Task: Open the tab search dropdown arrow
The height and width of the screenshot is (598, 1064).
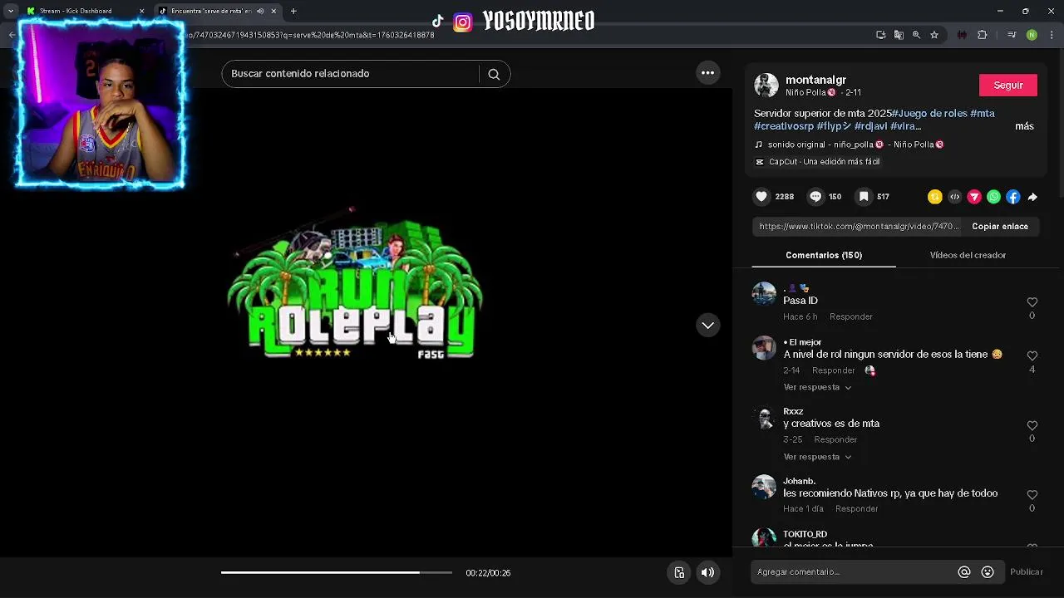Action: pyautogui.click(x=11, y=11)
